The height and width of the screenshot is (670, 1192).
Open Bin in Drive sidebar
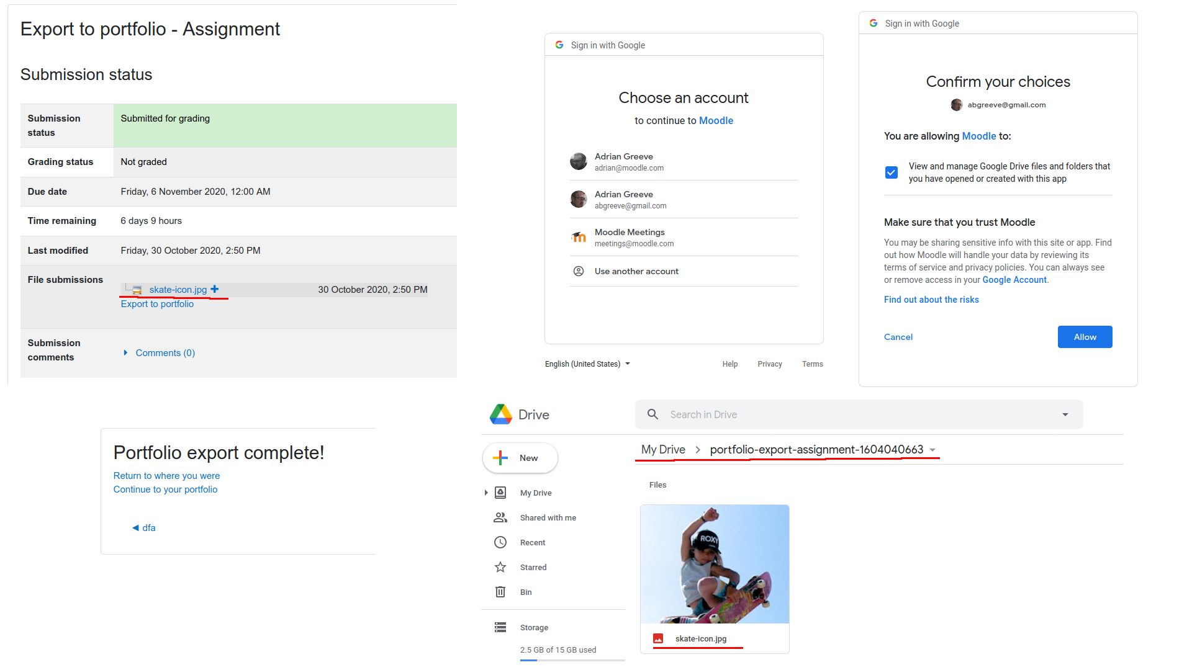point(526,592)
